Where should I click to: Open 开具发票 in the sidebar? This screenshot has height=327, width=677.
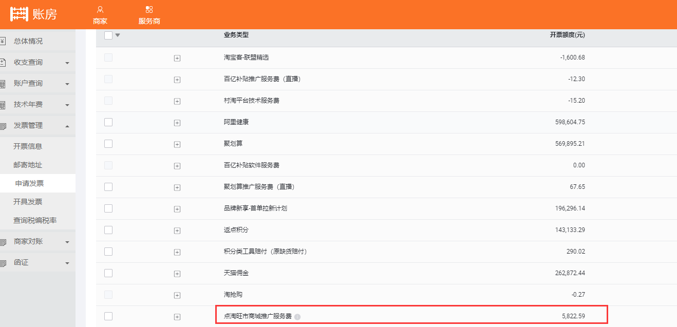coord(28,202)
